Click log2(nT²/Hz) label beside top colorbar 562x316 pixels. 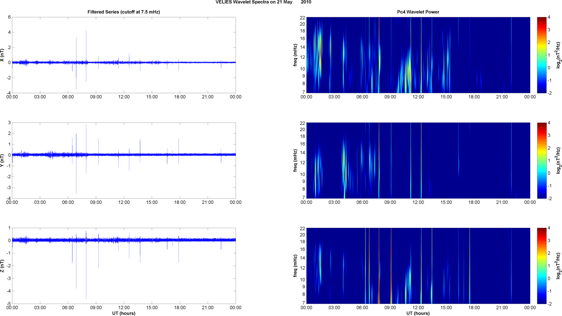tap(558, 55)
